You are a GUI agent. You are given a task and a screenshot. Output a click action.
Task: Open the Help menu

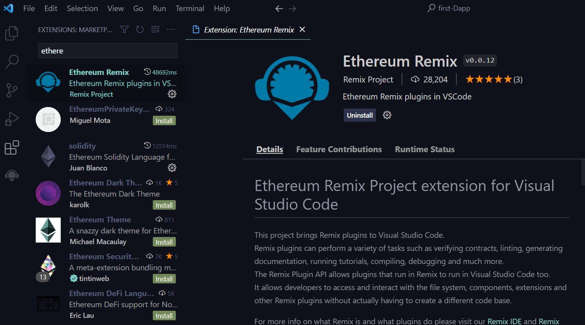click(222, 8)
